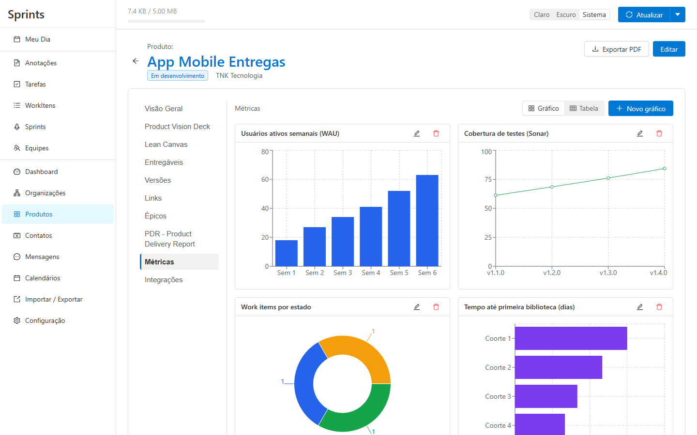This screenshot has height=435, width=697.
Task: Switch theme to Escuro
Action: 566,14
